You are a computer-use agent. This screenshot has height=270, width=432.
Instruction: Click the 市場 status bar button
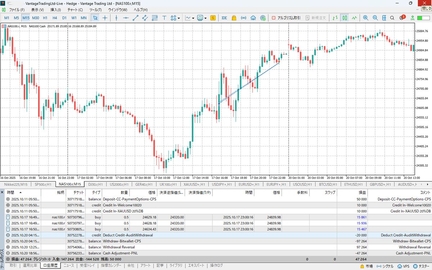[366, 266]
